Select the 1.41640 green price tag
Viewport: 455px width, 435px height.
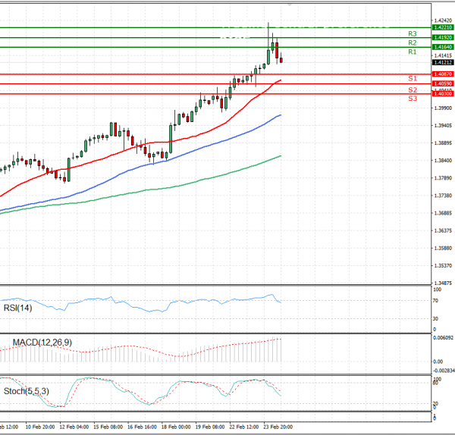(443, 47)
